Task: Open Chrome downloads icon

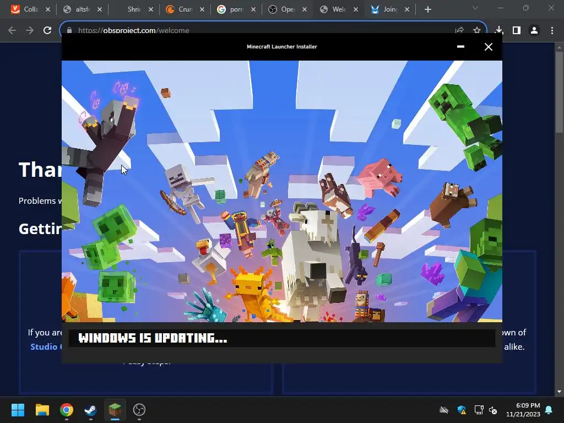Action: 499,31
